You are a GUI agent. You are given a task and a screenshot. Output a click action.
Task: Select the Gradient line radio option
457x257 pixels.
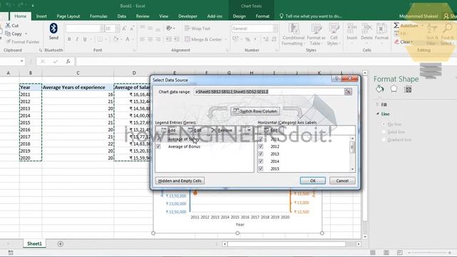[x=384, y=140]
